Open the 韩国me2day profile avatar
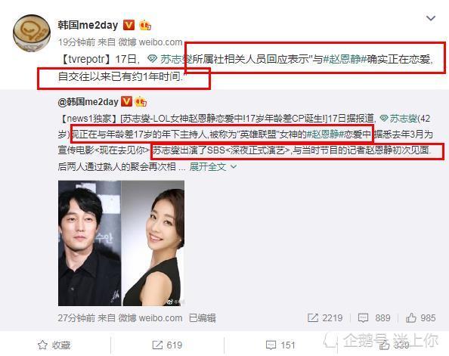449x356 pixels. coord(32,33)
